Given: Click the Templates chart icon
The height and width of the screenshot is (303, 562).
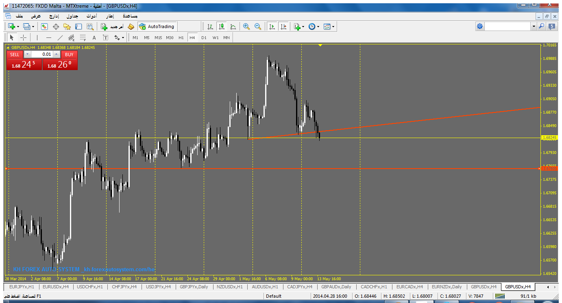Looking at the screenshot, I should tap(327, 26).
